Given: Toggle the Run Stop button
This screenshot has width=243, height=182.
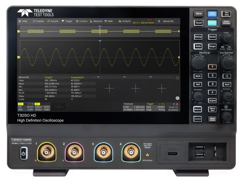Looking at the screenshot, I should pyautogui.click(x=226, y=13).
